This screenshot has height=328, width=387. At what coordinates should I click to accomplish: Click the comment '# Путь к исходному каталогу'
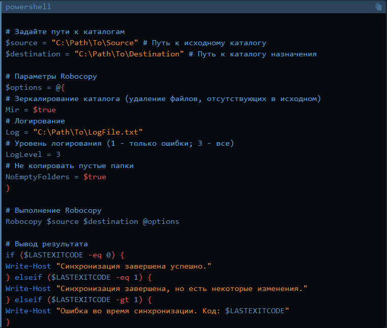(x=204, y=43)
